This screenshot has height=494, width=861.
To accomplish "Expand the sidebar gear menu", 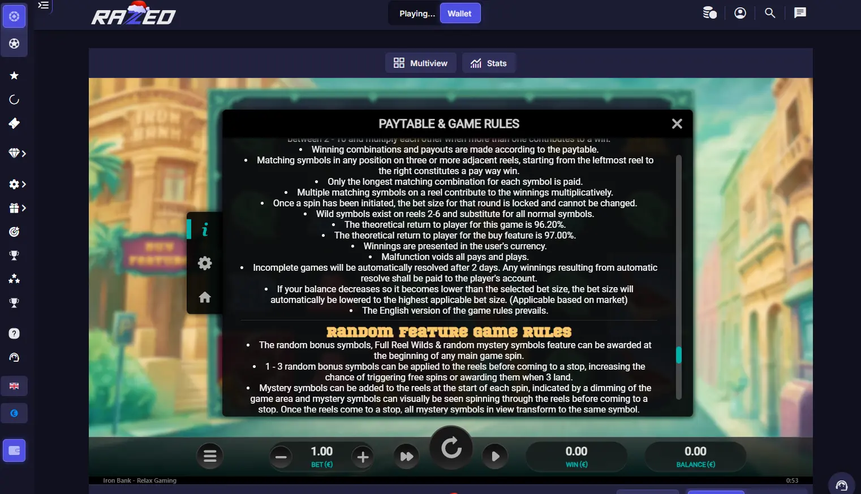I will 17,184.
